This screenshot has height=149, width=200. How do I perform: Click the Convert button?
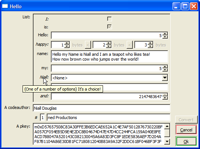pos(186,120)
